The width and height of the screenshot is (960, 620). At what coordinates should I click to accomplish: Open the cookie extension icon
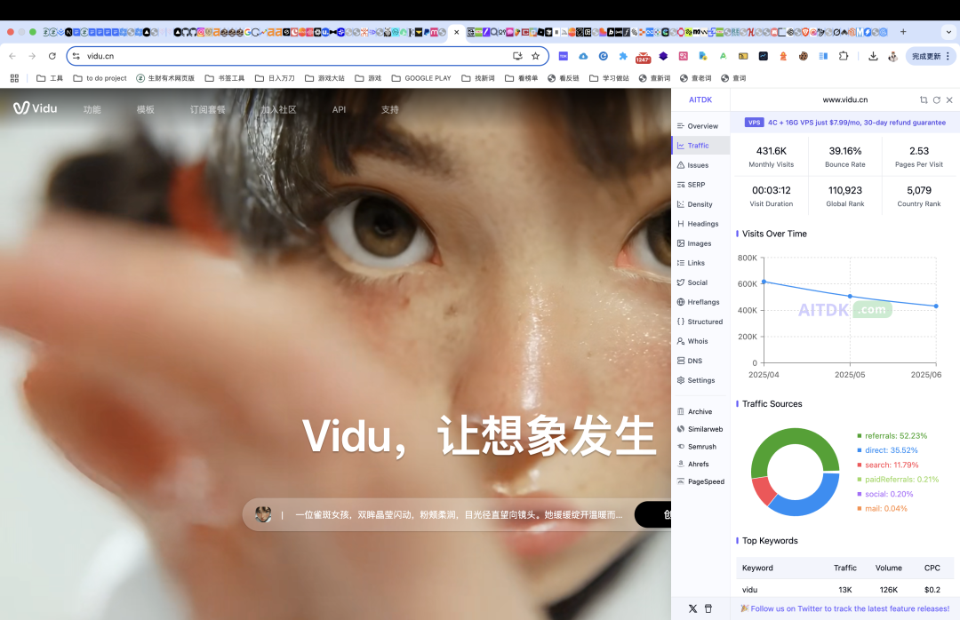[803, 56]
